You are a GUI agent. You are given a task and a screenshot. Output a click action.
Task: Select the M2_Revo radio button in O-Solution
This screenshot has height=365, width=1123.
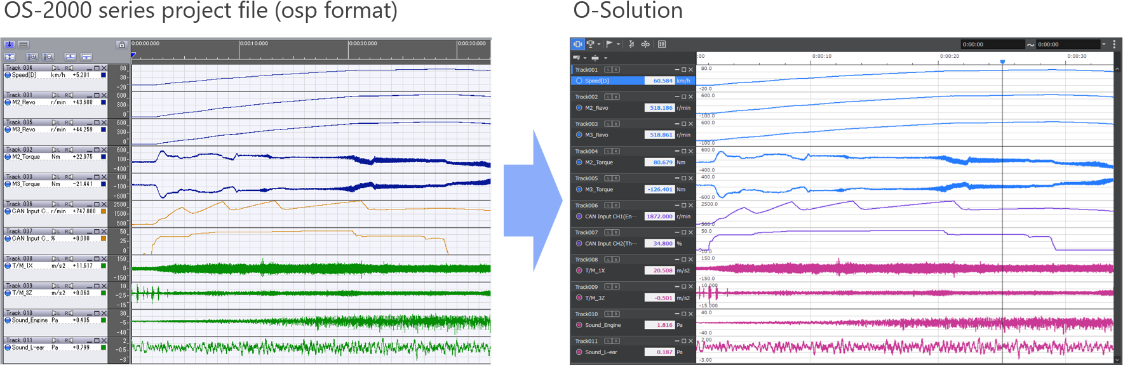579,108
